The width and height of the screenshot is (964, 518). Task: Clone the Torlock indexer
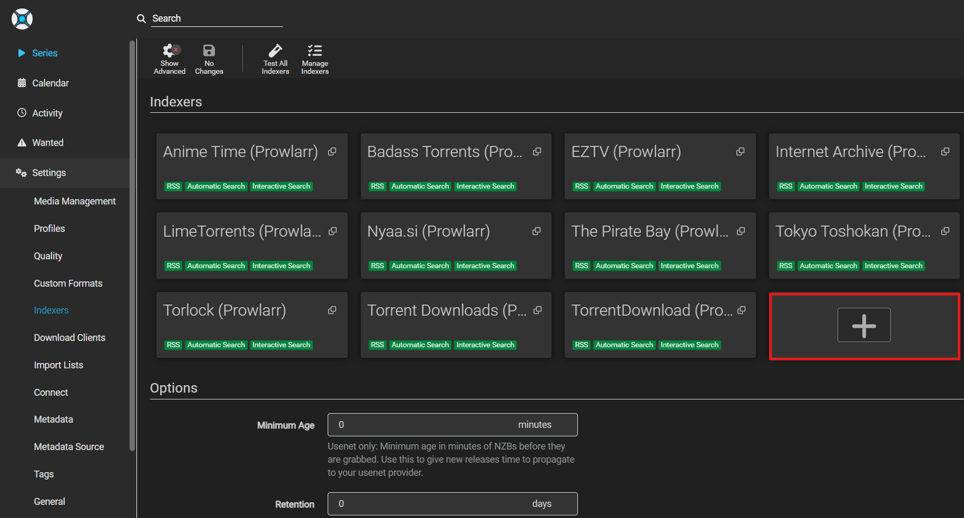pos(332,310)
